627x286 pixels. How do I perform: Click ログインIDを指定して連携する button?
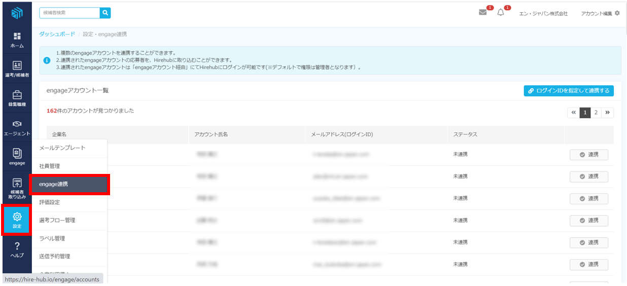(568, 91)
